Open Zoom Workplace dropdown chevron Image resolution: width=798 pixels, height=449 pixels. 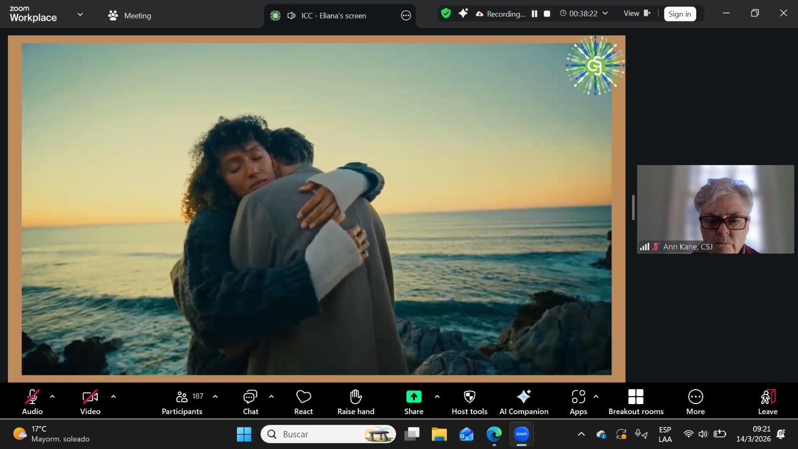tap(80, 15)
